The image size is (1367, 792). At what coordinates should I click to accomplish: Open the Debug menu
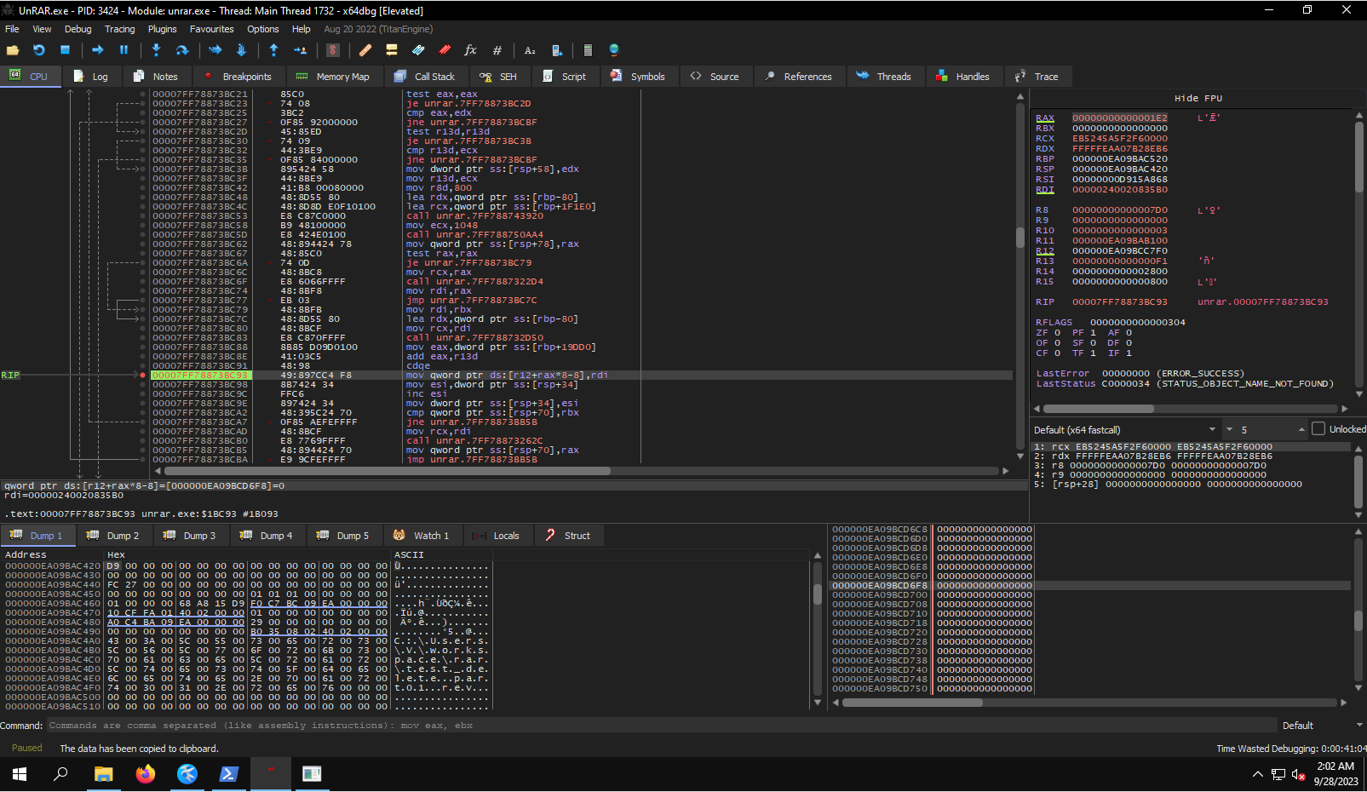[x=78, y=29]
